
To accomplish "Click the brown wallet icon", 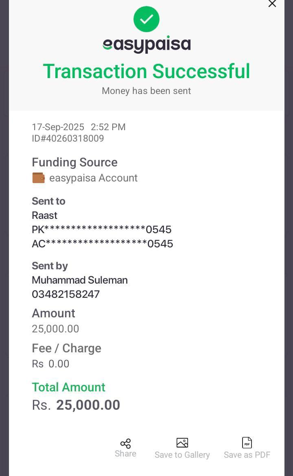I will tap(39, 178).
